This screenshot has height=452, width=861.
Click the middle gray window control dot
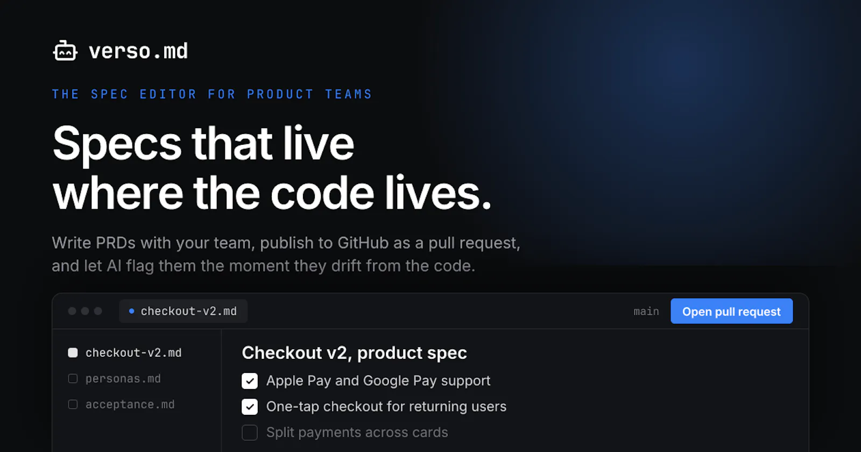[x=85, y=311]
